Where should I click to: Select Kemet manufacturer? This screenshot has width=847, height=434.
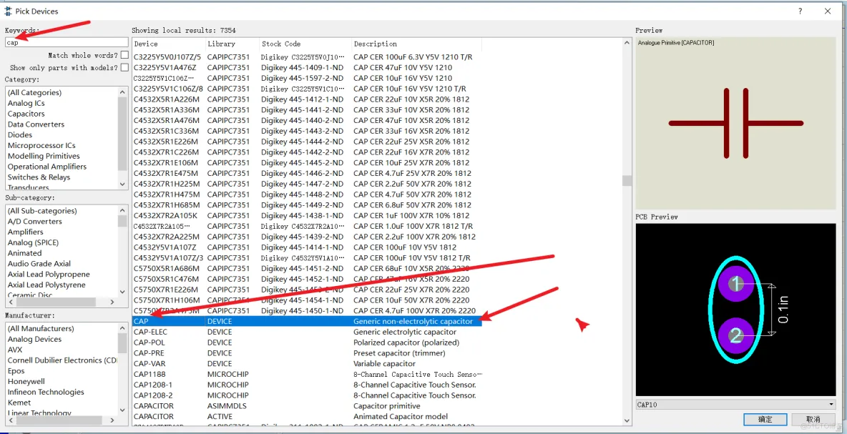(19, 403)
